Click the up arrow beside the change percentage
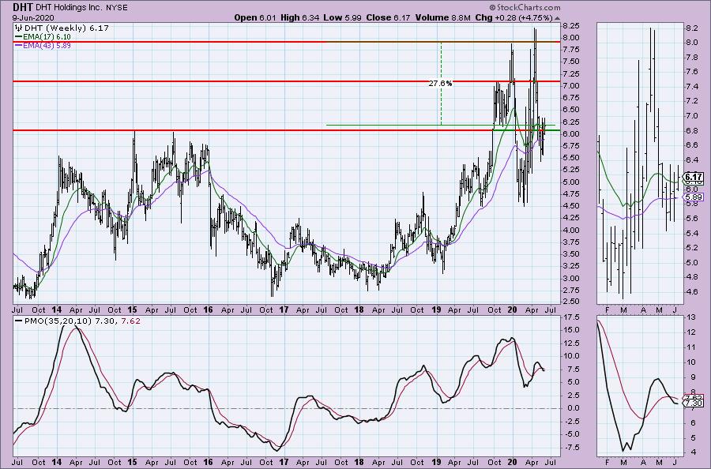This screenshot has width=711, height=469. tap(557, 18)
